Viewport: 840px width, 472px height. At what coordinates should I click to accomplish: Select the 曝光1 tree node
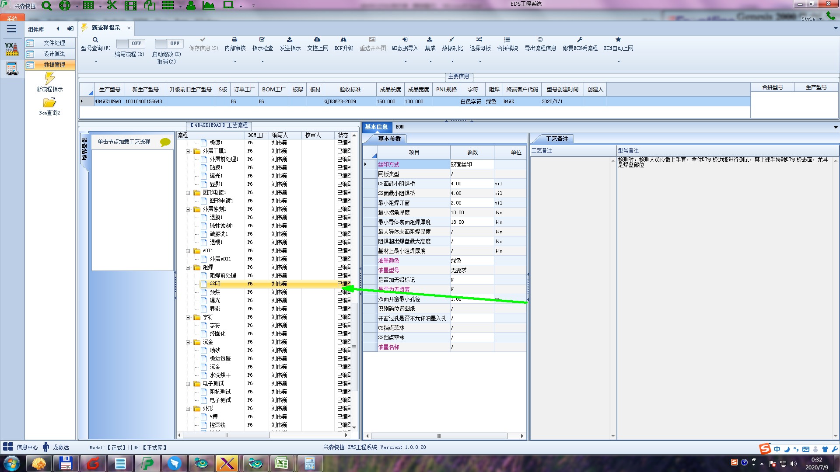(x=216, y=176)
